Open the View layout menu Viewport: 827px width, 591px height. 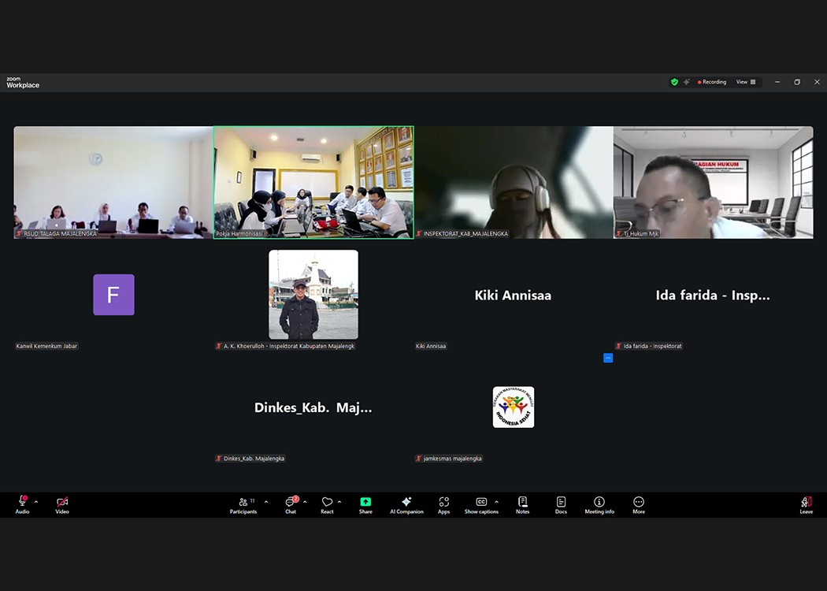pos(745,82)
